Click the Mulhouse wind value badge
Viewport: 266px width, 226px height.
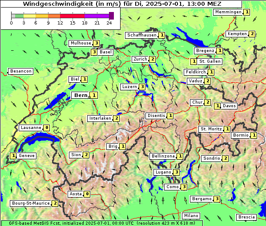click(97, 43)
